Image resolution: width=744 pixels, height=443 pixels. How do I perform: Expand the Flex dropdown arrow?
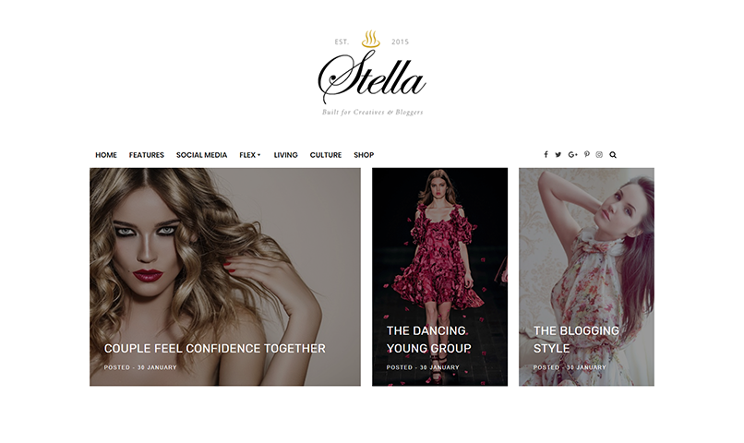[259, 155]
